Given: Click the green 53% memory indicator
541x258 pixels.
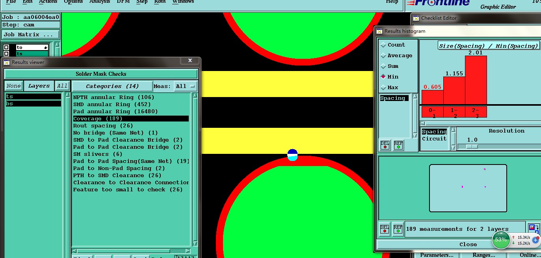Looking at the screenshot, I should coord(501,240).
